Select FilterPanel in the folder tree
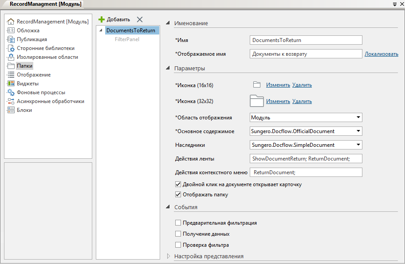The width and height of the screenshot is (405, 264). point(127,39)
